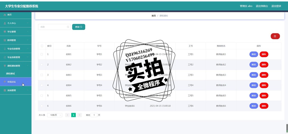
Task: Collapse the 课程通知管理 menu chevron
Action: click(x=28, y=66)
